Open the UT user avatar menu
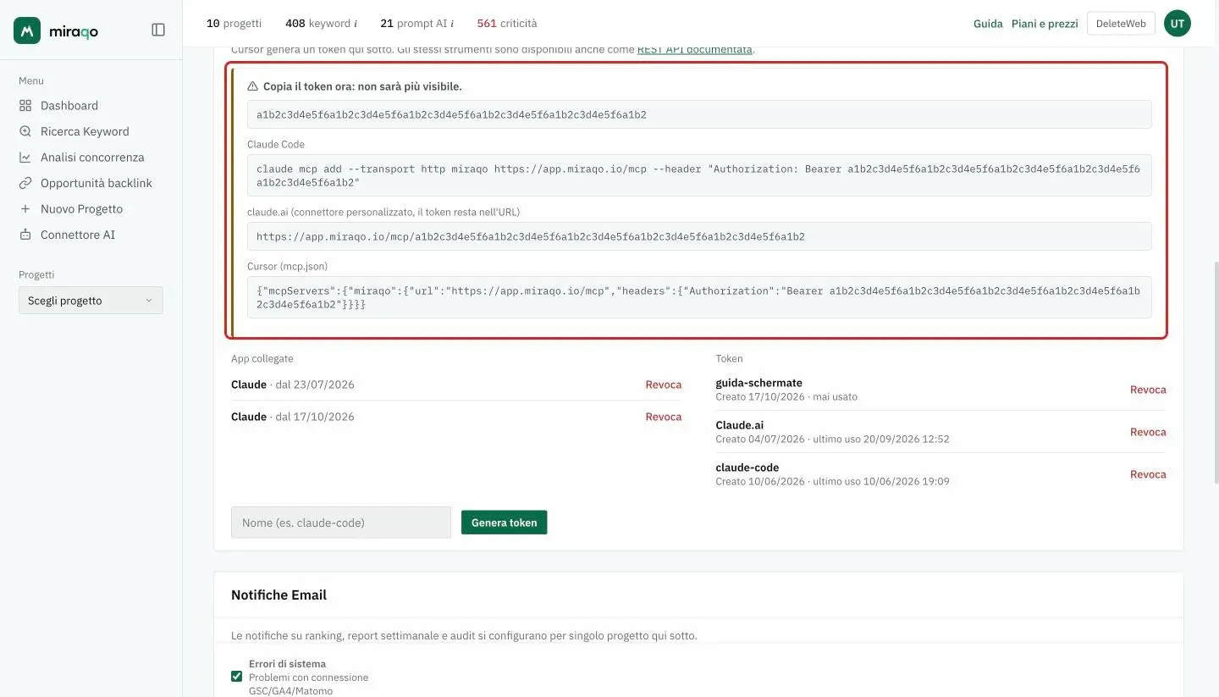This screenshot has height=697, width=1219. pyautogui.click(x=1178, y=24)
